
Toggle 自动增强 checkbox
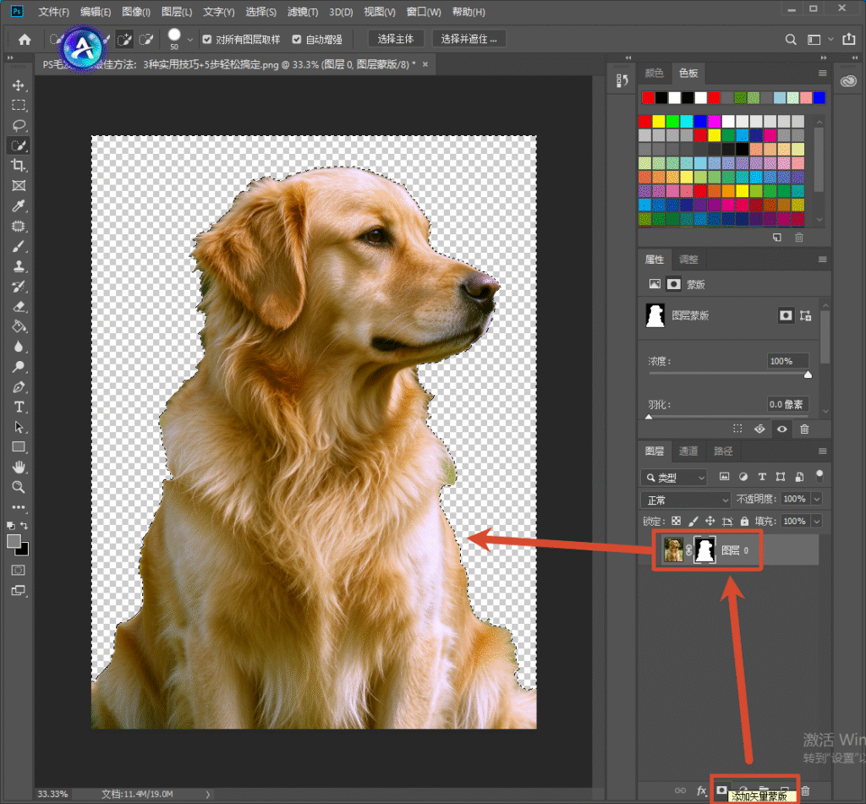point(297,39)
